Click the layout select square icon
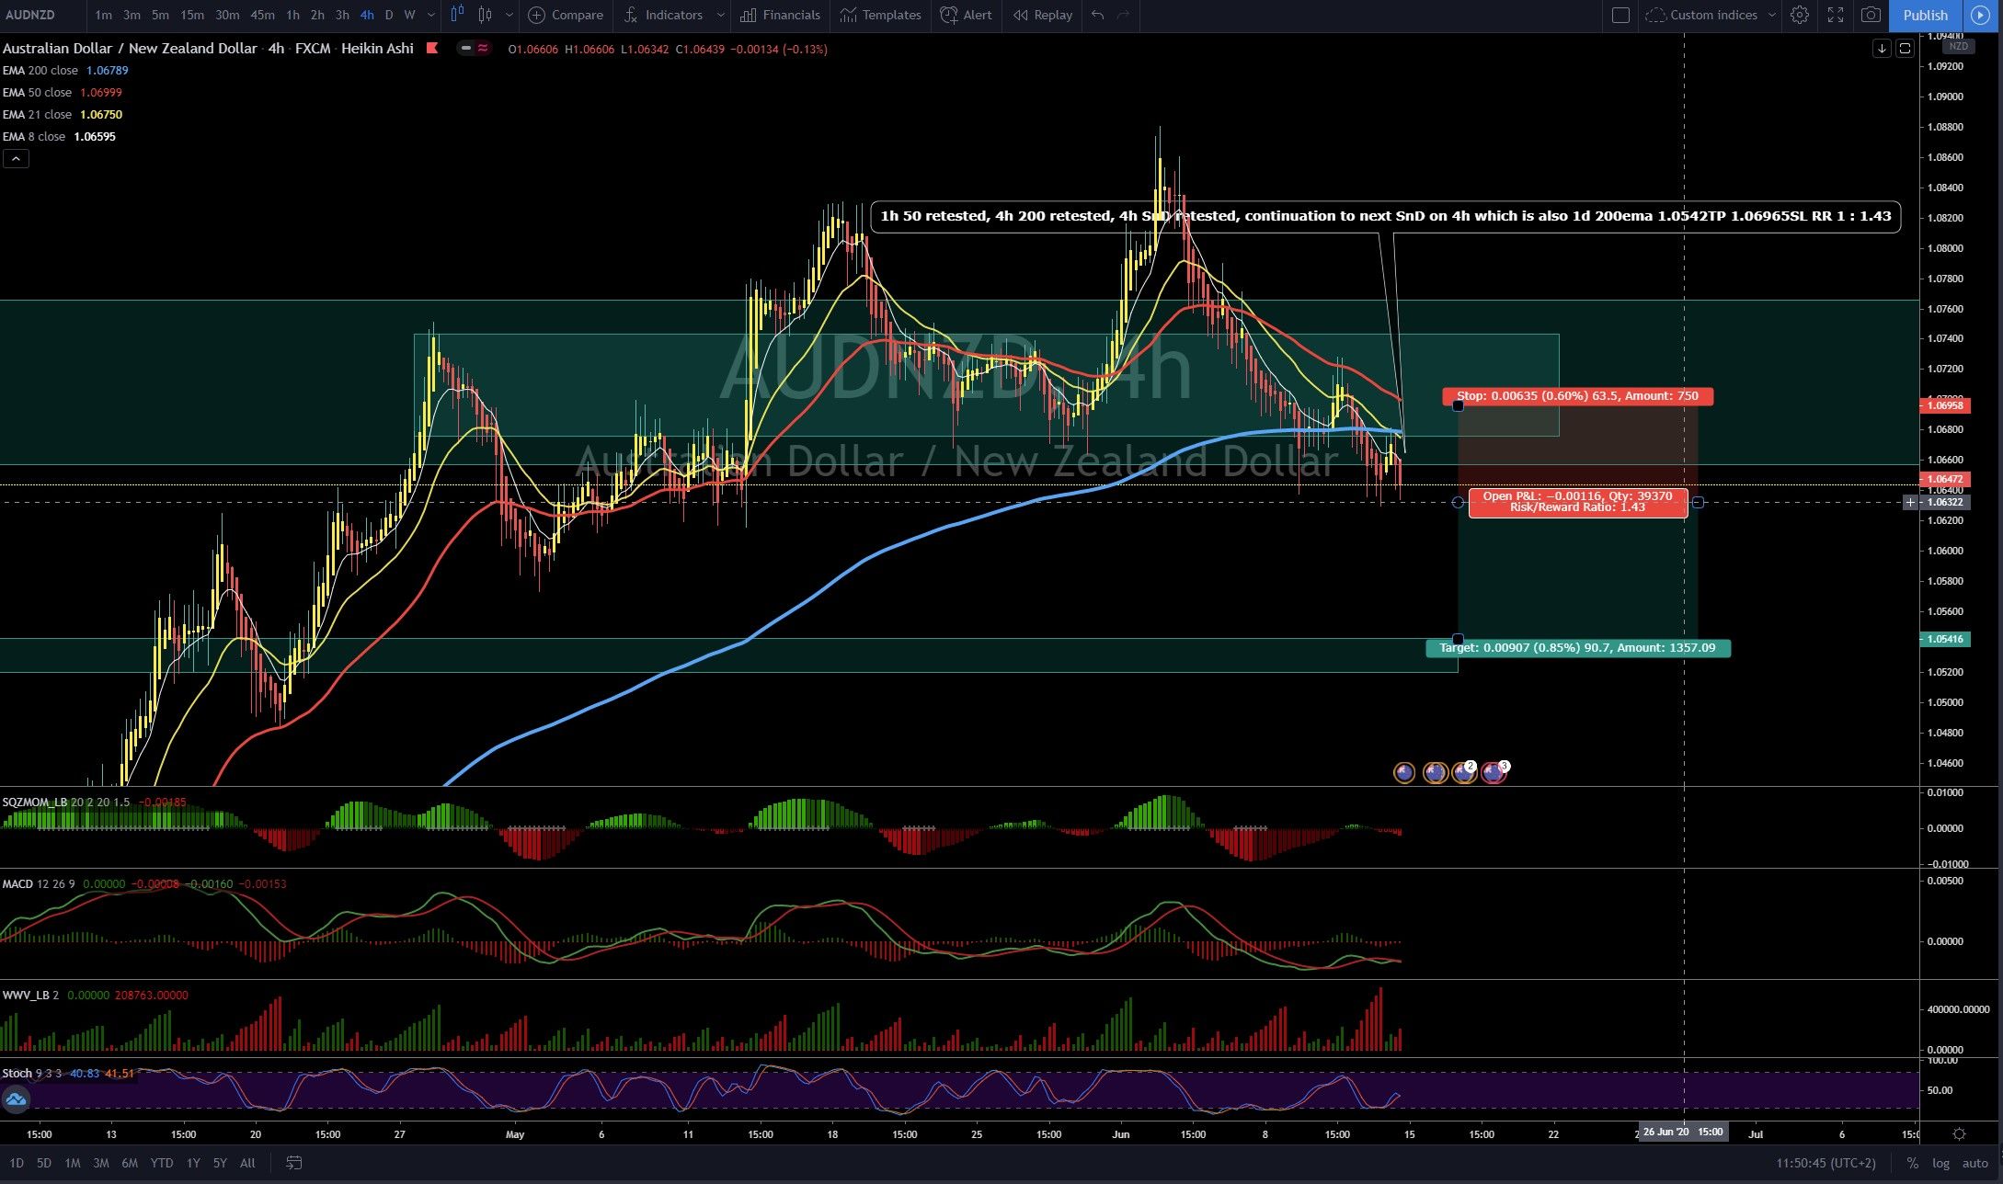Screen dimensions: 2003x1184 click(x=1621, y=15)
